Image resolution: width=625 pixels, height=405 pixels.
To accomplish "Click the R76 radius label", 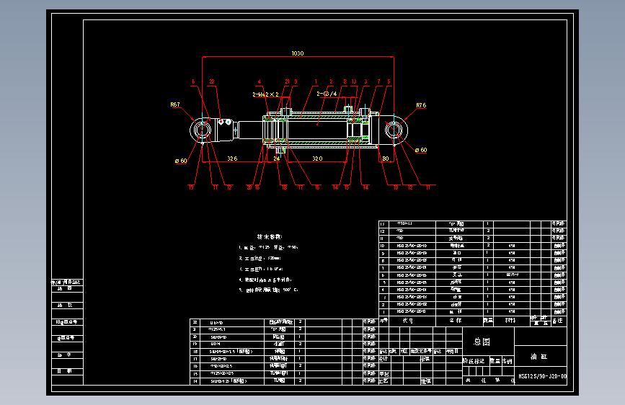I will [421, 105].
